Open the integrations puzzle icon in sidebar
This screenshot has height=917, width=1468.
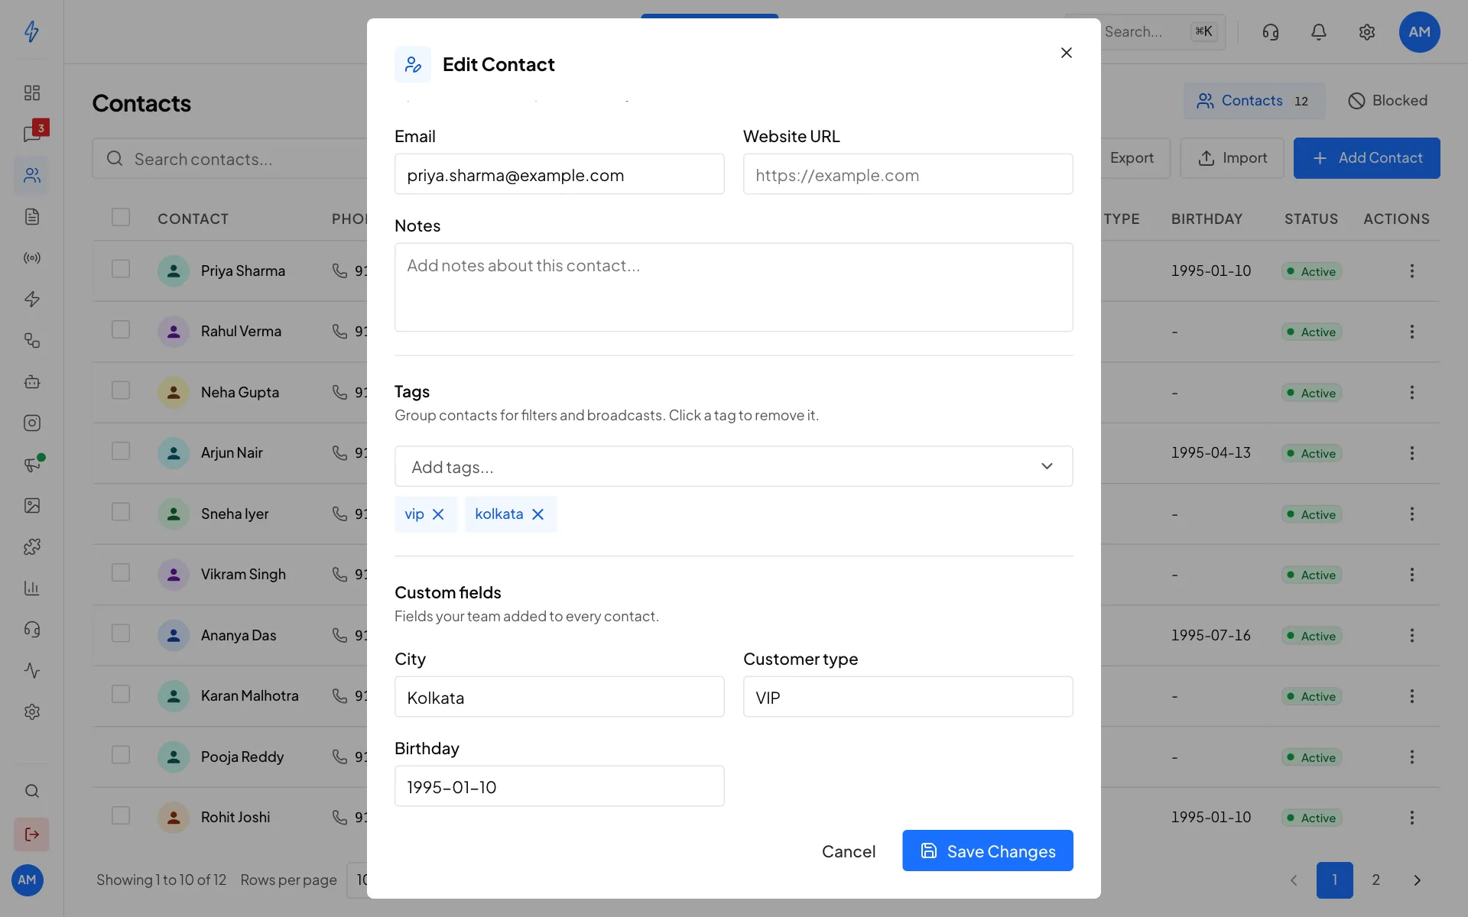click(31, 547)
